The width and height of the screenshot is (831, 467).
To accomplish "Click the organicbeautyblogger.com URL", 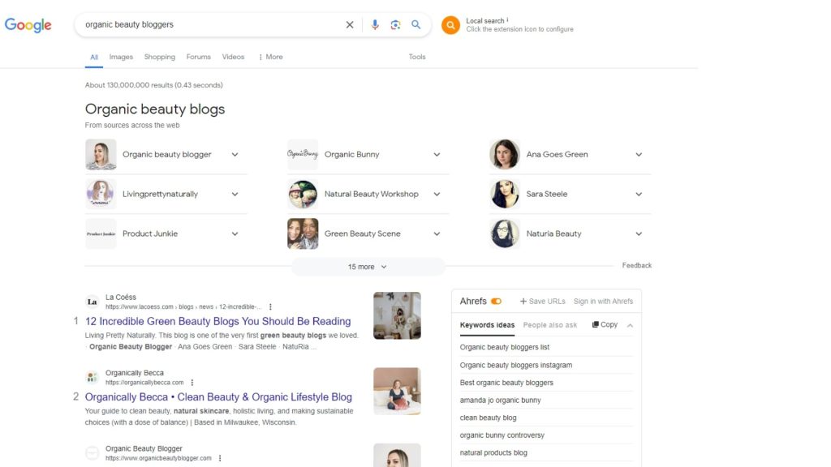I will (158, 459).
